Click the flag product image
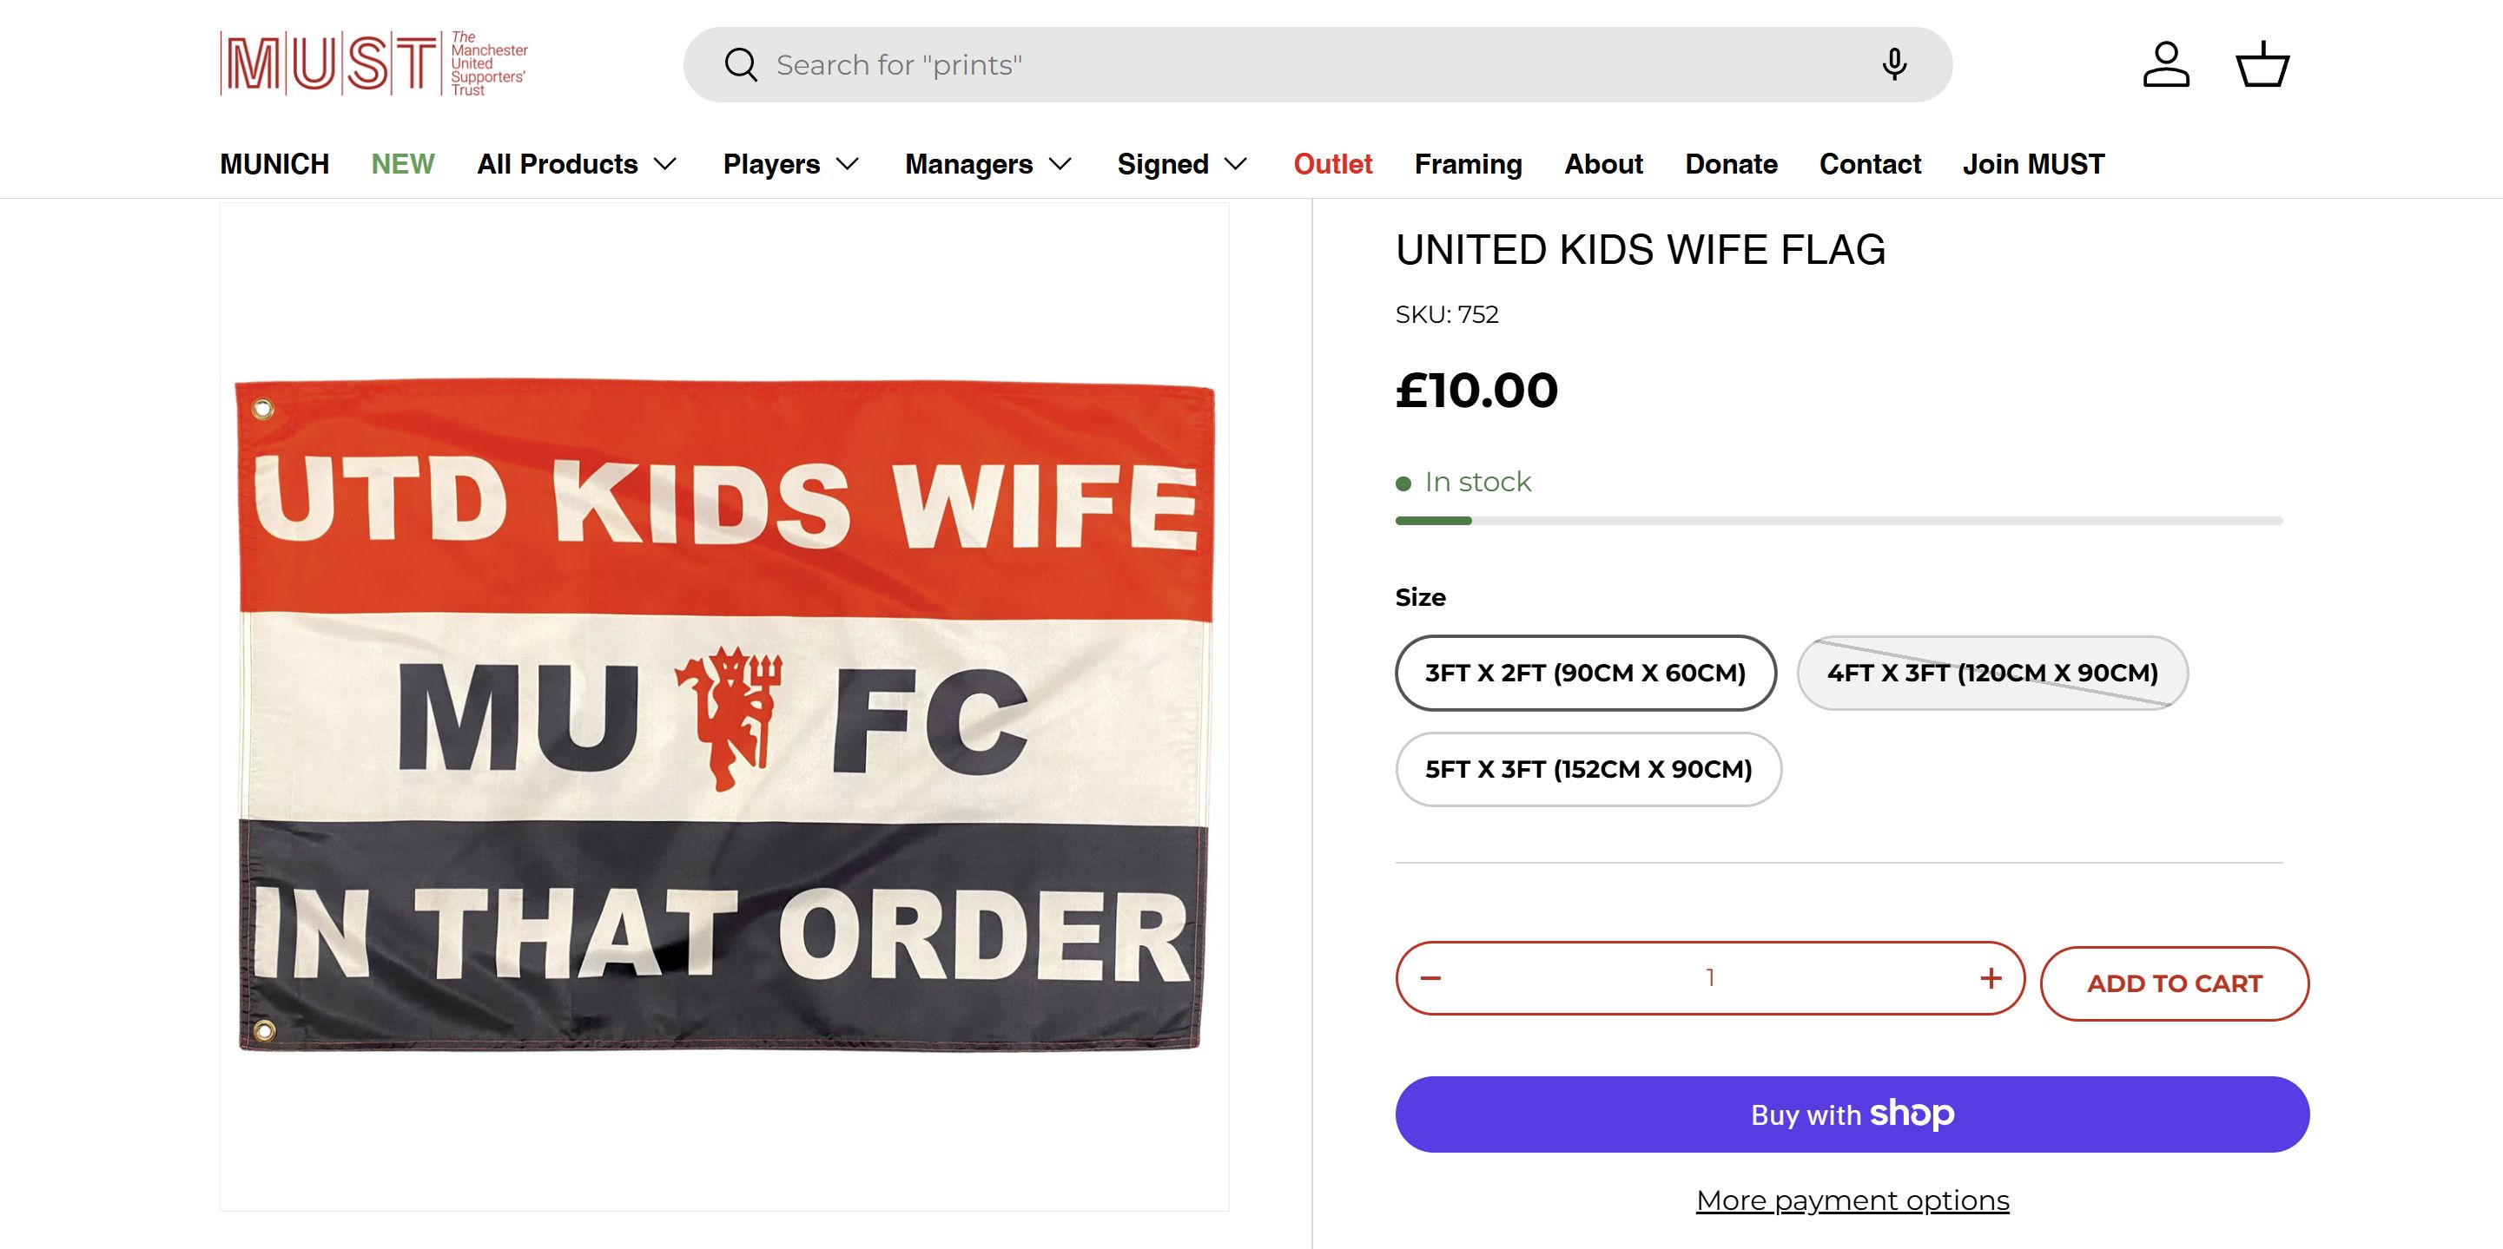Viewport: 2503px width, 1249px height. click(x=723, y=713)
